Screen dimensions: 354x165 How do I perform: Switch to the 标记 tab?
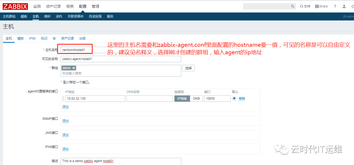(44, 39)
